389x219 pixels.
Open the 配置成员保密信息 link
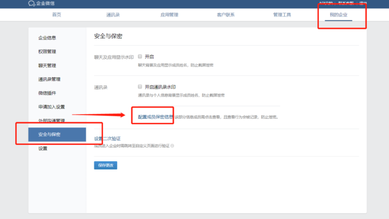[155, 117]
